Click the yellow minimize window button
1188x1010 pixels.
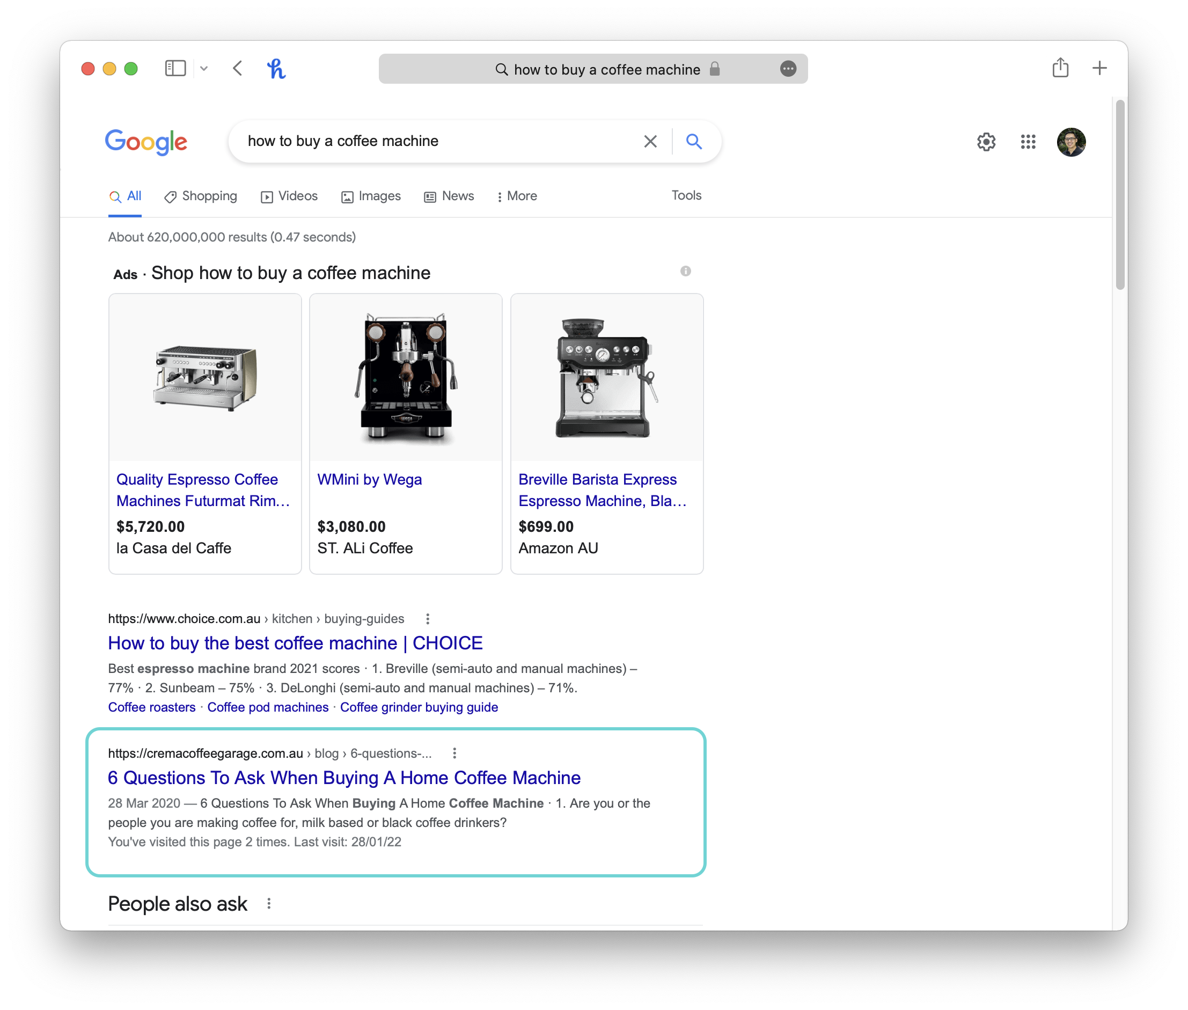(x=109, y=69)
